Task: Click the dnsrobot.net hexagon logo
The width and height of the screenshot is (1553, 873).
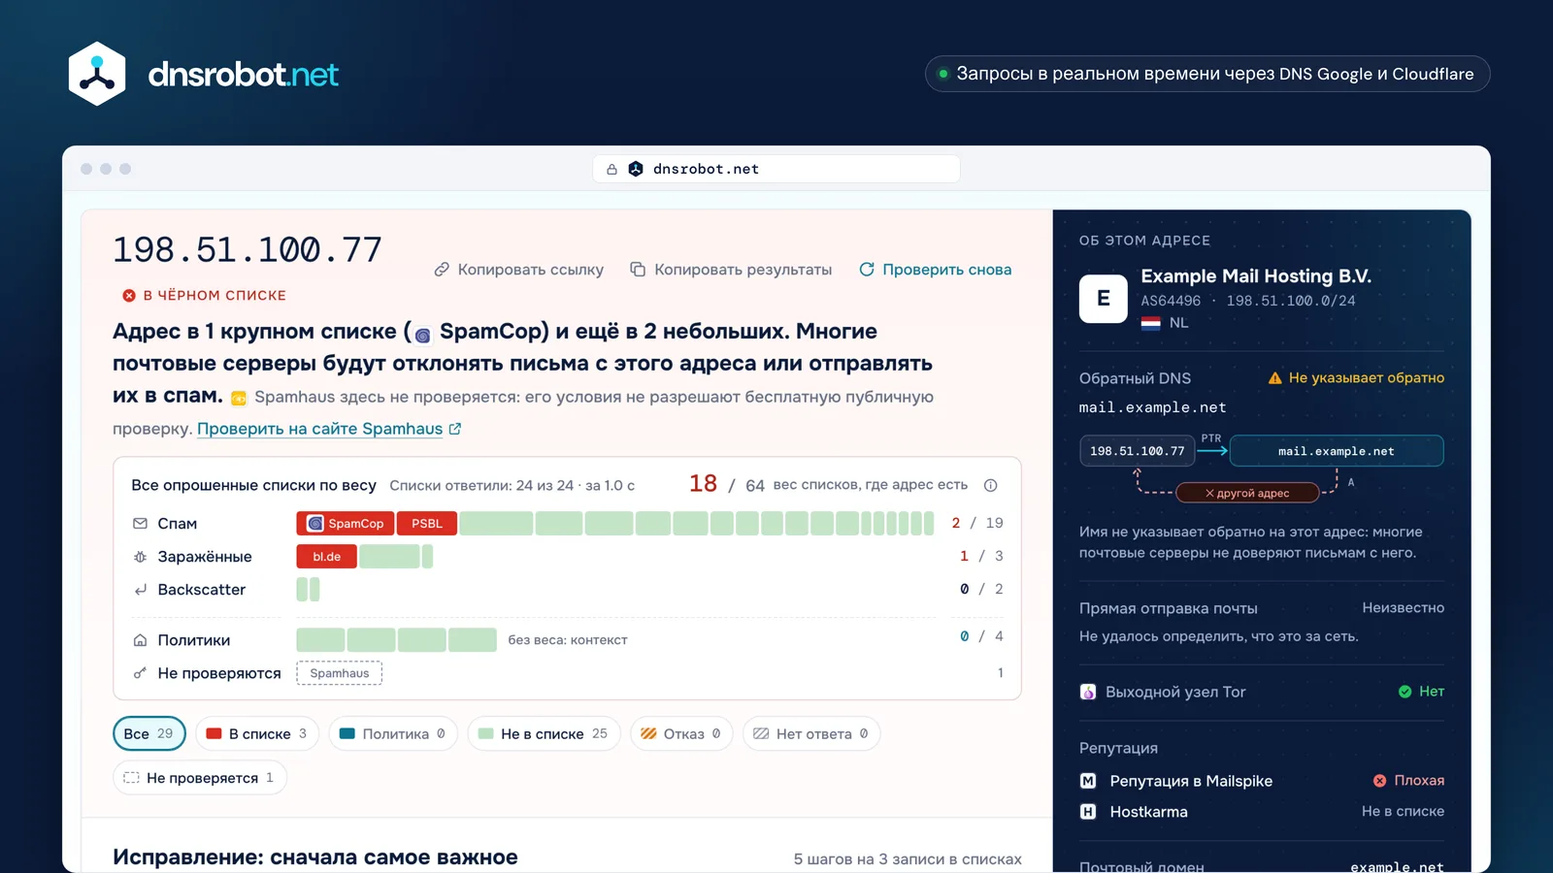Action: [97, 74]
